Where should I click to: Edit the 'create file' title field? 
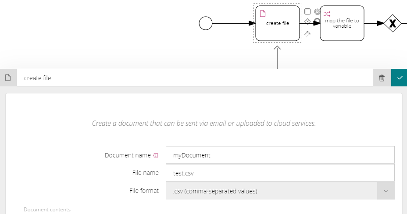[x=195, y=78]
